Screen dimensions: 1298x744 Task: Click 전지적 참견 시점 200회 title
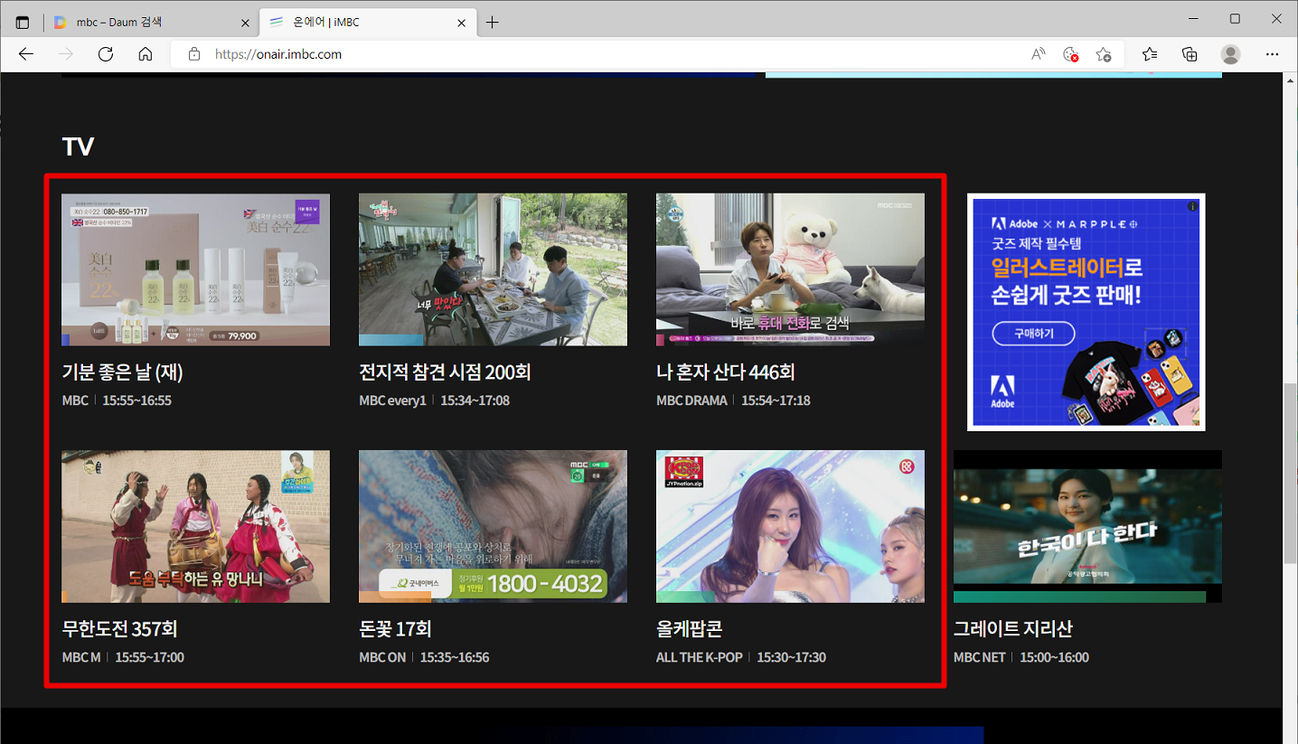[445, 372]
